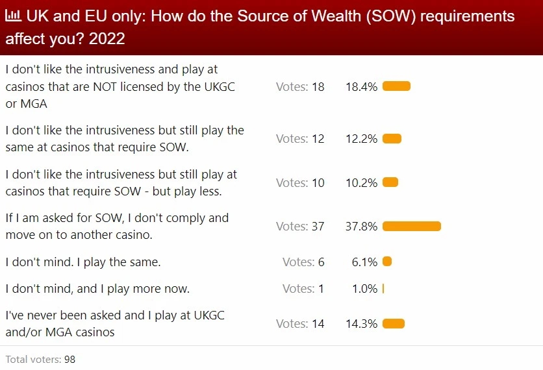
Task: Click the poll bar chart icon in header
Action: coord(14,16)
